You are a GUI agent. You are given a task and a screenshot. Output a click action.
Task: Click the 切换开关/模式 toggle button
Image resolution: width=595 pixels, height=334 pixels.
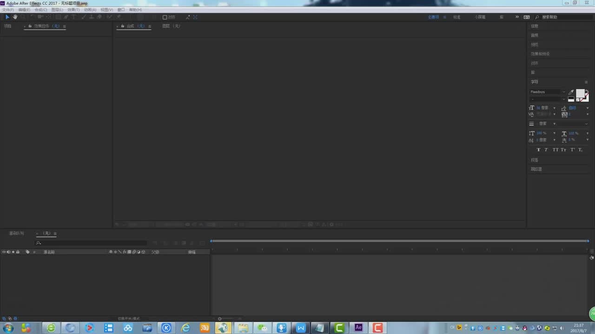pyautogui.click(x=129, y=319)
